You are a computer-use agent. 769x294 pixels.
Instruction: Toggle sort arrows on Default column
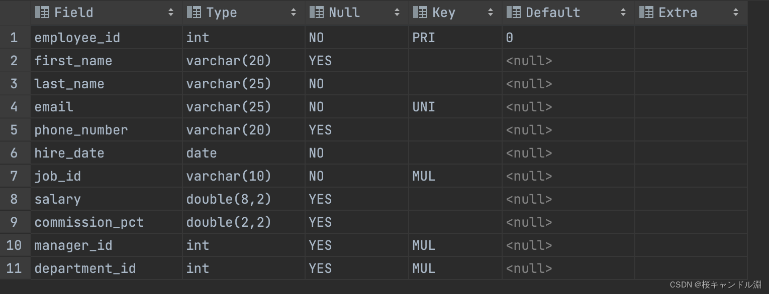[x=623, y=13]
